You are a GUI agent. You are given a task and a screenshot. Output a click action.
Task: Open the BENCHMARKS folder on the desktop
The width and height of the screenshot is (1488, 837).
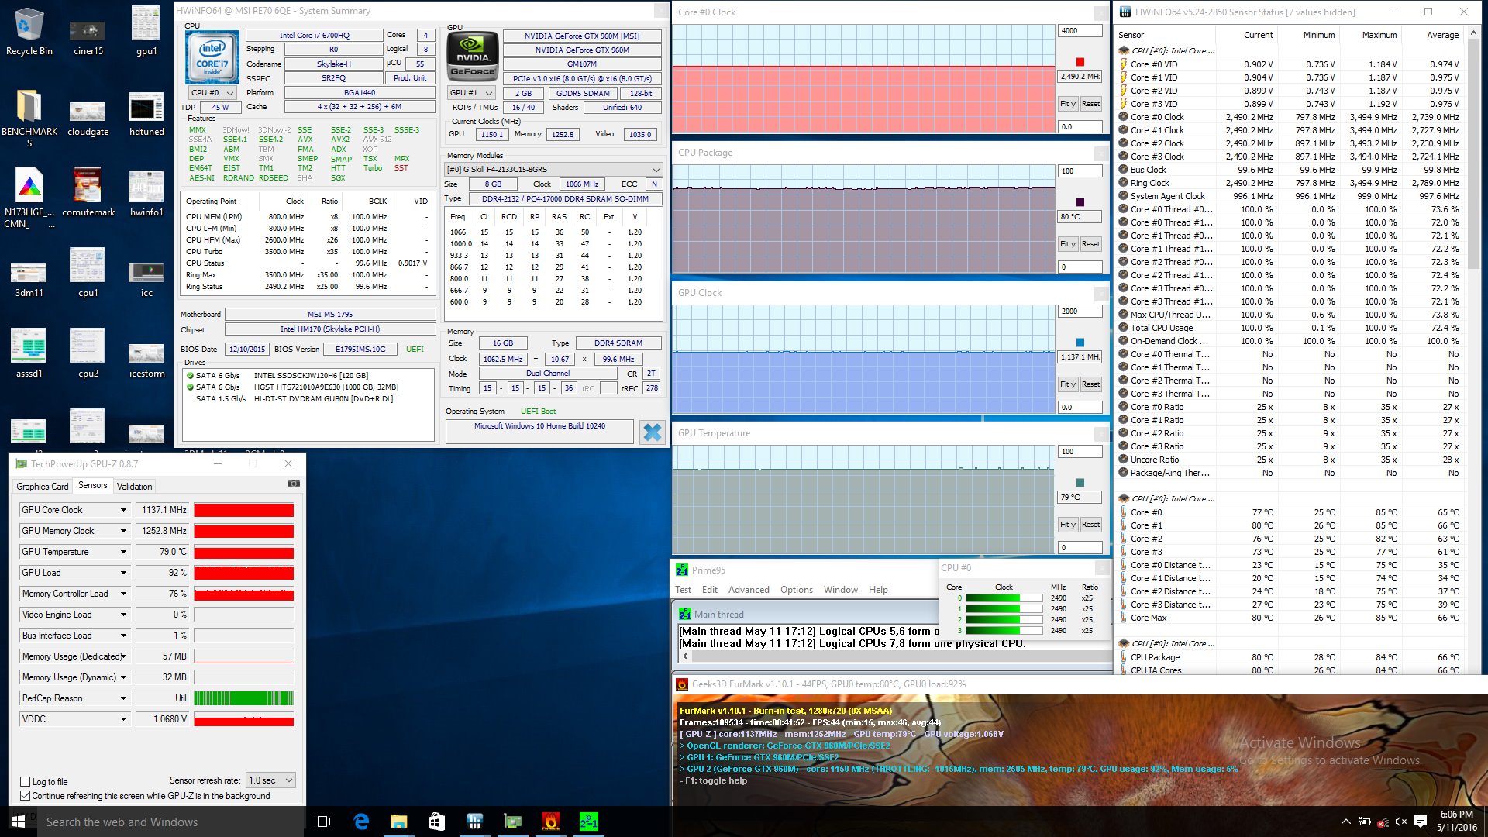coord(29,118)
